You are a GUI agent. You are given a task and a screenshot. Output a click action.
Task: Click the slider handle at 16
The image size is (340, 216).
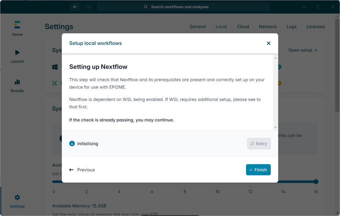[x=316, y=182]
